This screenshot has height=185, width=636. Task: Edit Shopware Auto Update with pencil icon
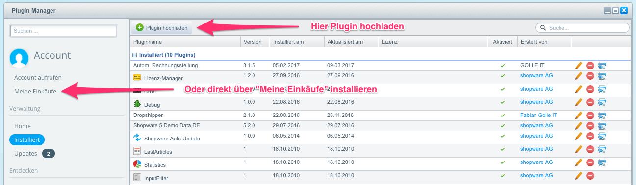tap(579, 136)
